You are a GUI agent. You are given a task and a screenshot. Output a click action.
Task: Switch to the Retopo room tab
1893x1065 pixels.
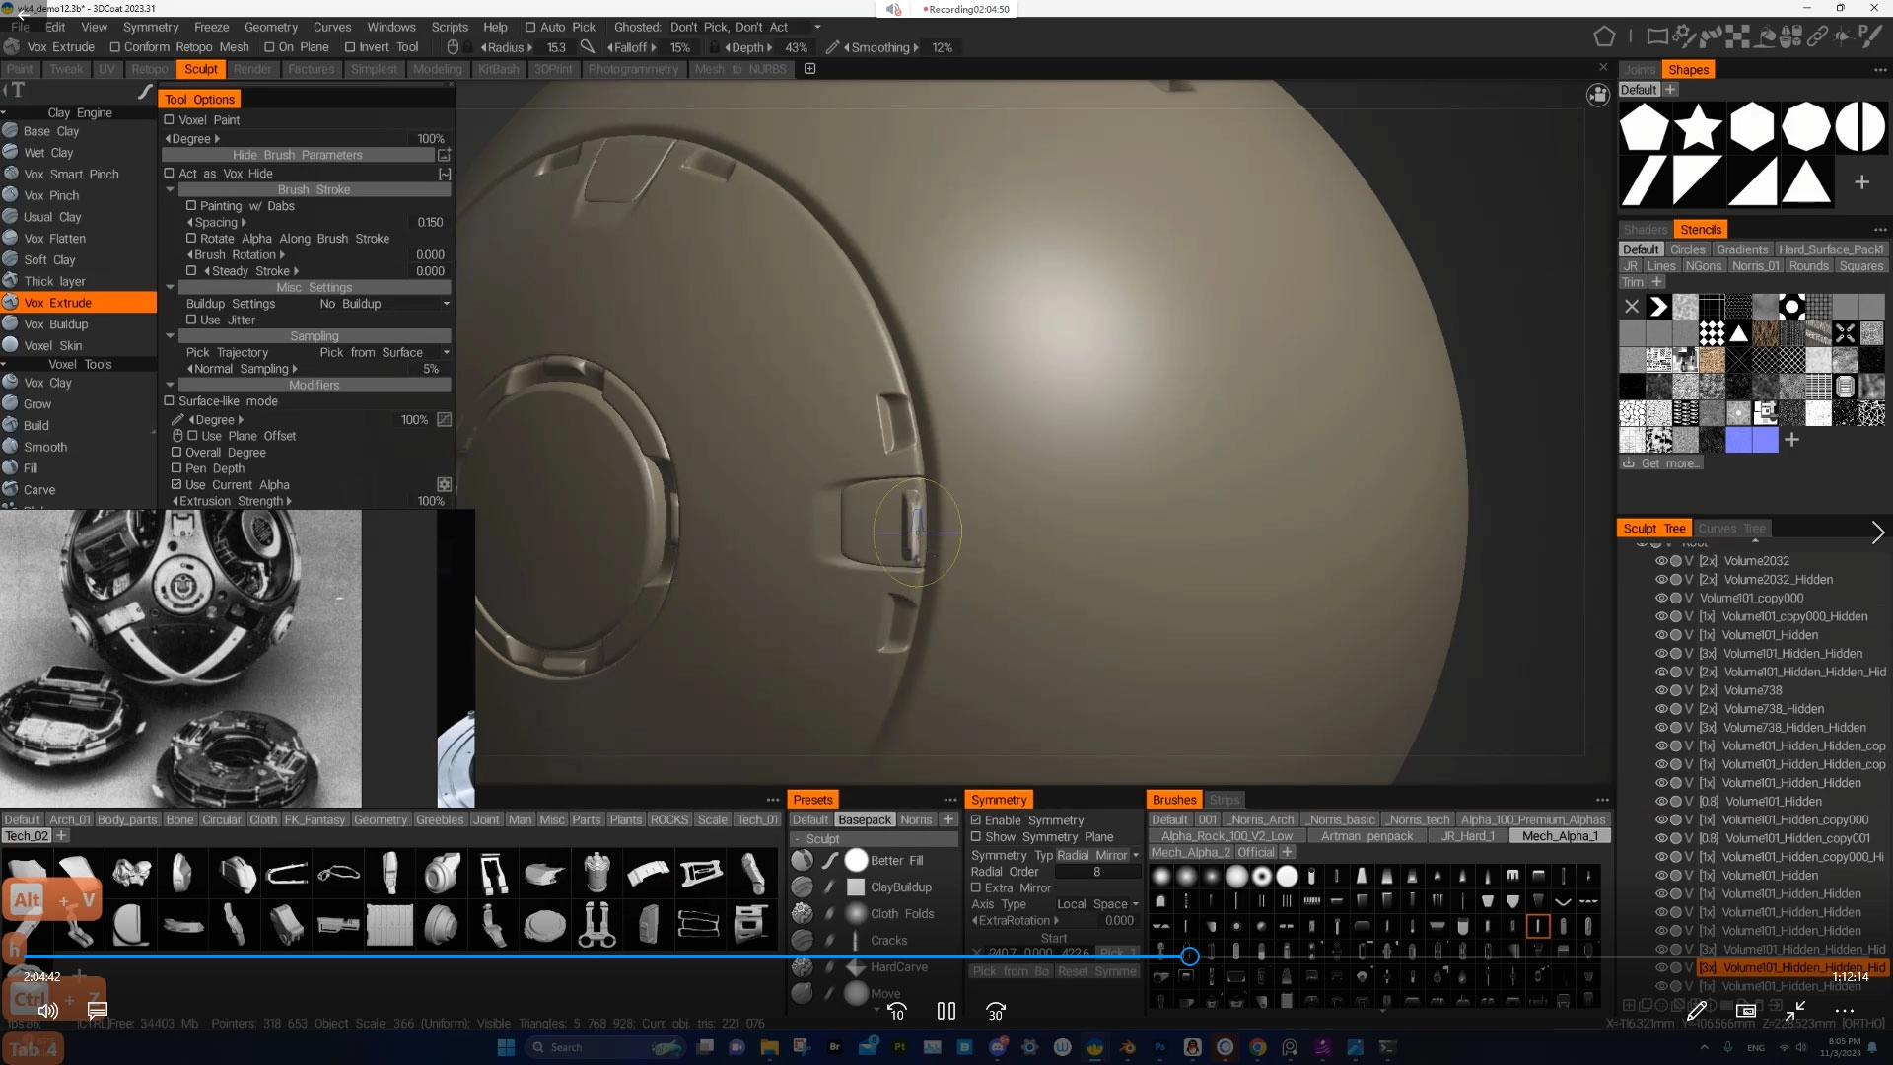click(x=150, y=69)
